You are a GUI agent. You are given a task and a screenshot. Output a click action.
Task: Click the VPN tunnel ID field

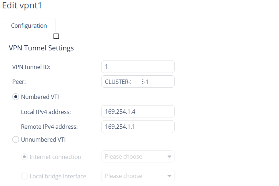[138, 66]
